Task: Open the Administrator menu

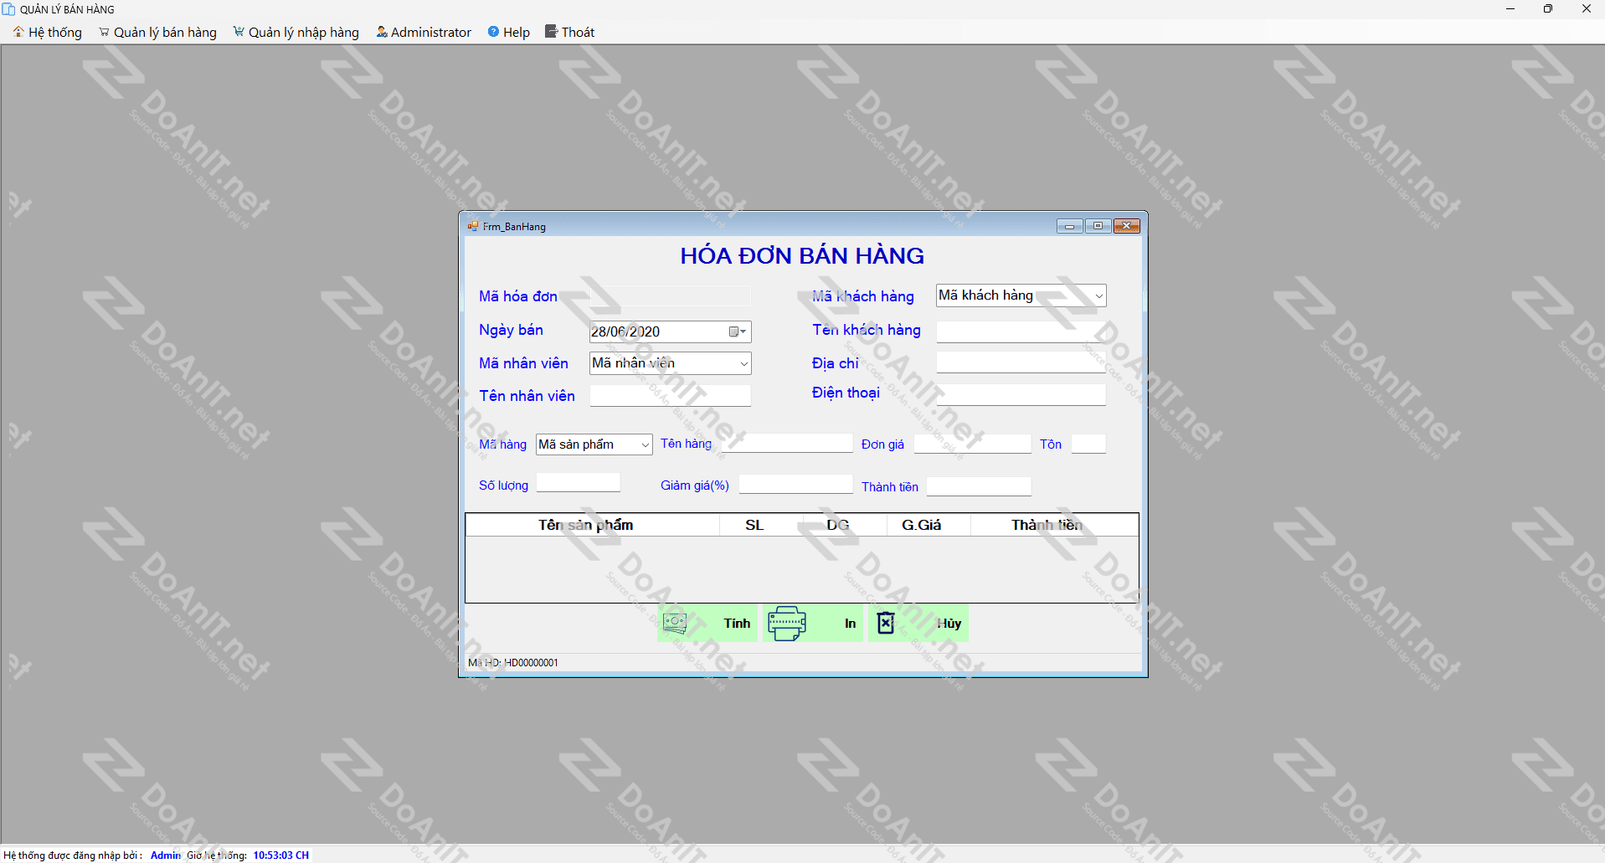Action: click(x=423, y=32)
